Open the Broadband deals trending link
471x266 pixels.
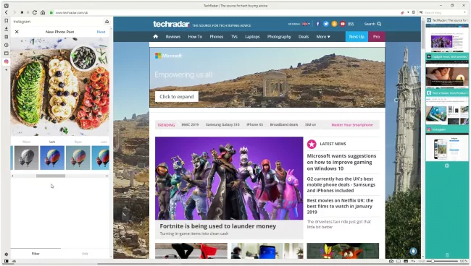284,124
